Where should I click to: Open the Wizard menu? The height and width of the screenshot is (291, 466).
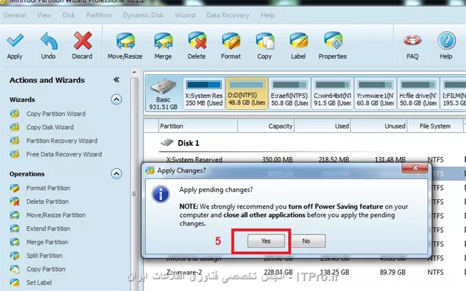185,15
